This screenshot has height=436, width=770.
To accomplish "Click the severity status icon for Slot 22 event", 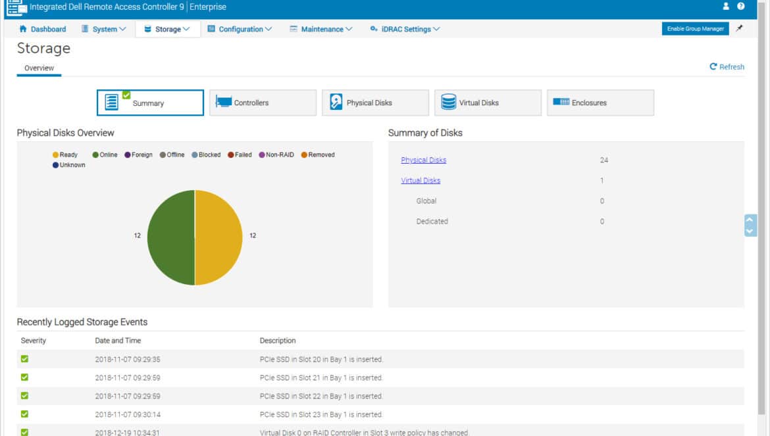I will tap(24, 396).
